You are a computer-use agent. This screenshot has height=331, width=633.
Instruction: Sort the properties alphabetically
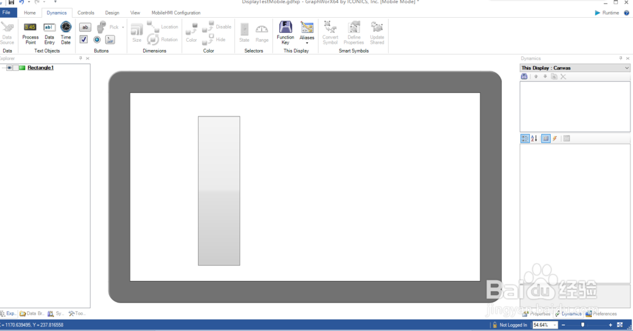coord(534,139)
